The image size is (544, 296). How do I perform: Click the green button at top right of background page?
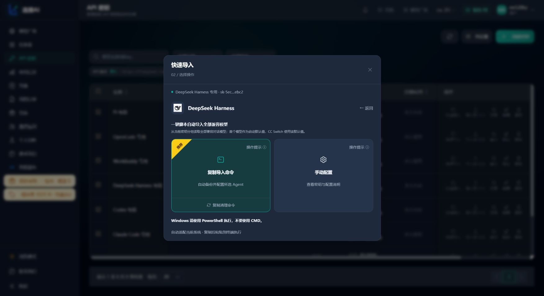pyautogui.click(x=515, y=37)
